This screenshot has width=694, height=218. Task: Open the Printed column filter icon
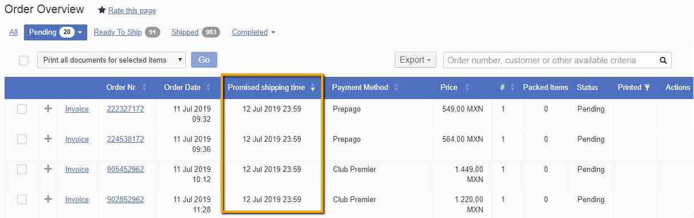click(x=647, y=88)
